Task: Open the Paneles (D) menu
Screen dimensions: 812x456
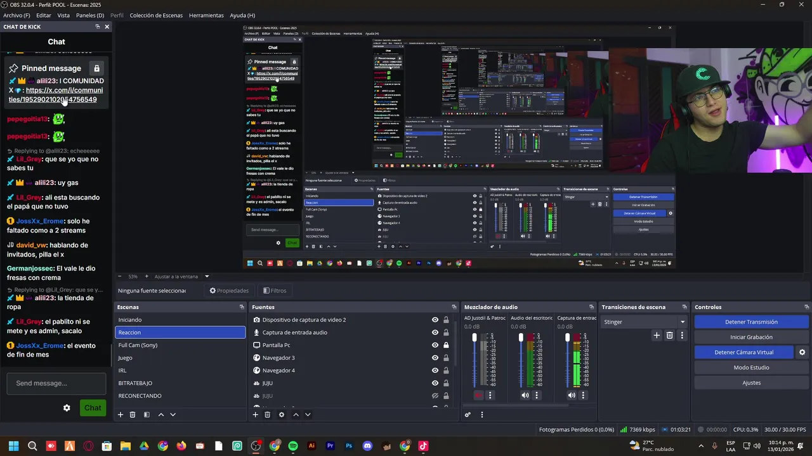Action: (x=90, y=15)
